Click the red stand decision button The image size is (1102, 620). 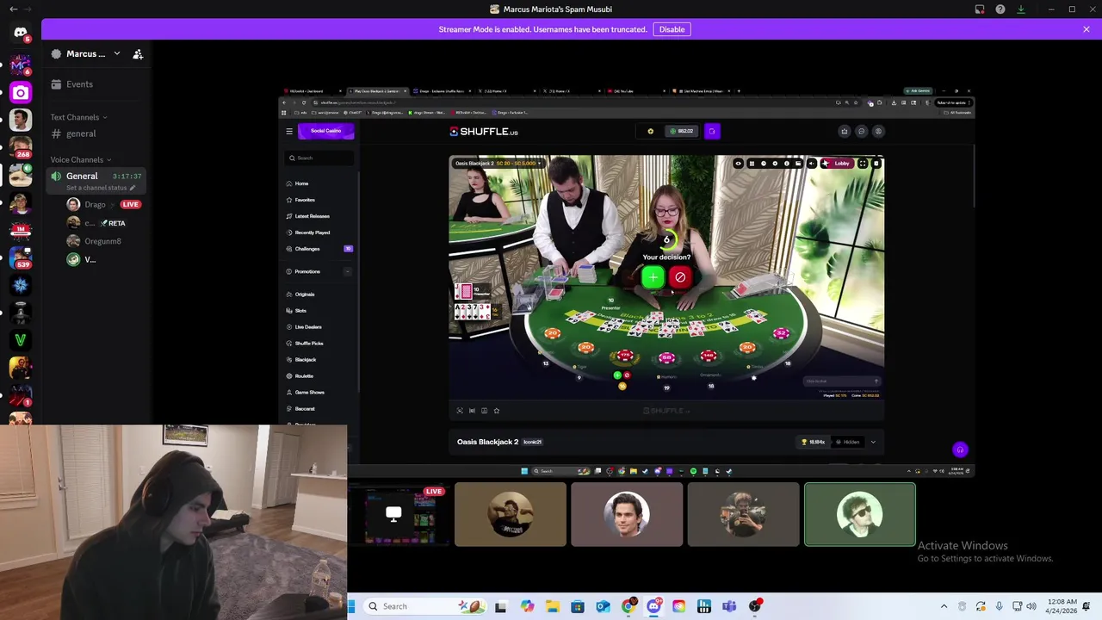[680, 276]
